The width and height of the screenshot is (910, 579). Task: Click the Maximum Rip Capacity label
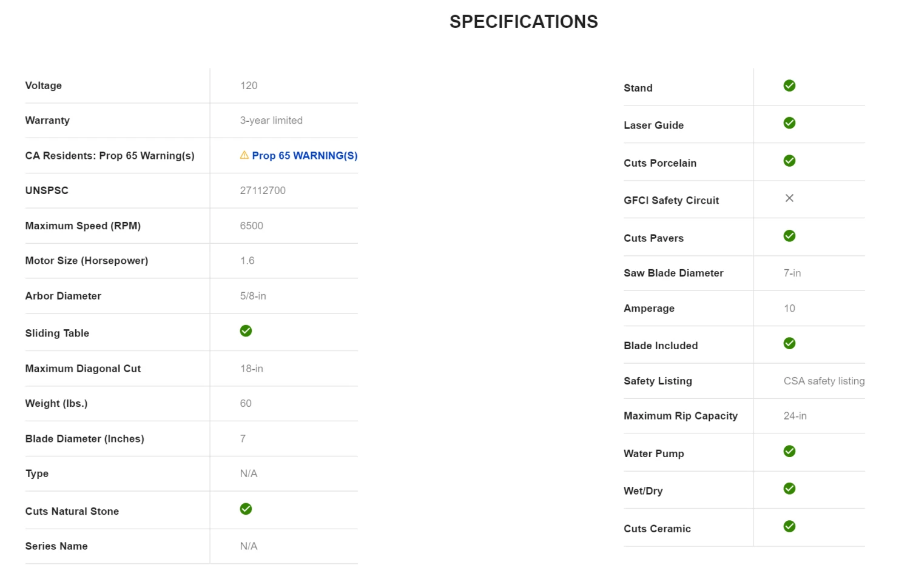coord(681,416)
